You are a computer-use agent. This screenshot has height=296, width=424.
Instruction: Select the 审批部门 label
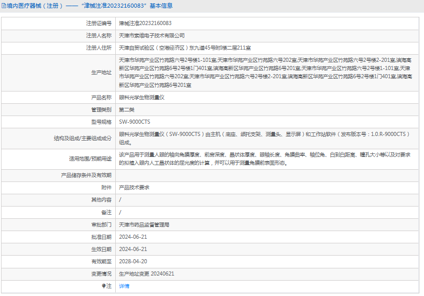pyautogui.click(x=101, y=225)
